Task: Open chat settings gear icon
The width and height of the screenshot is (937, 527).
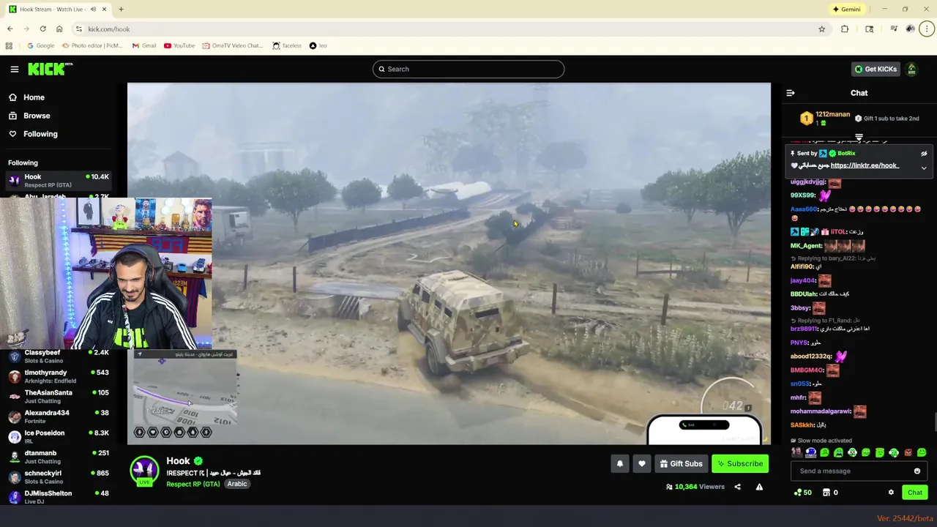Action: click(x=891, y=493)
